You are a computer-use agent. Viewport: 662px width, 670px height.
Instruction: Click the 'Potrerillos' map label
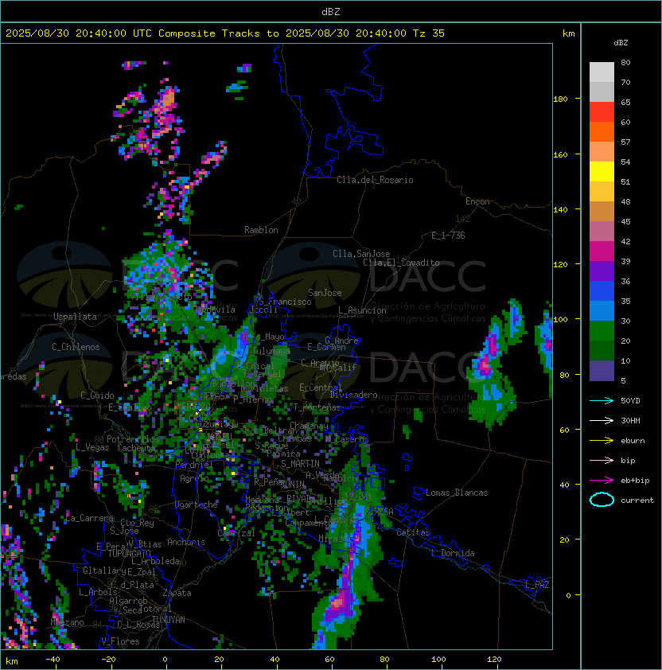click(133, 438)
